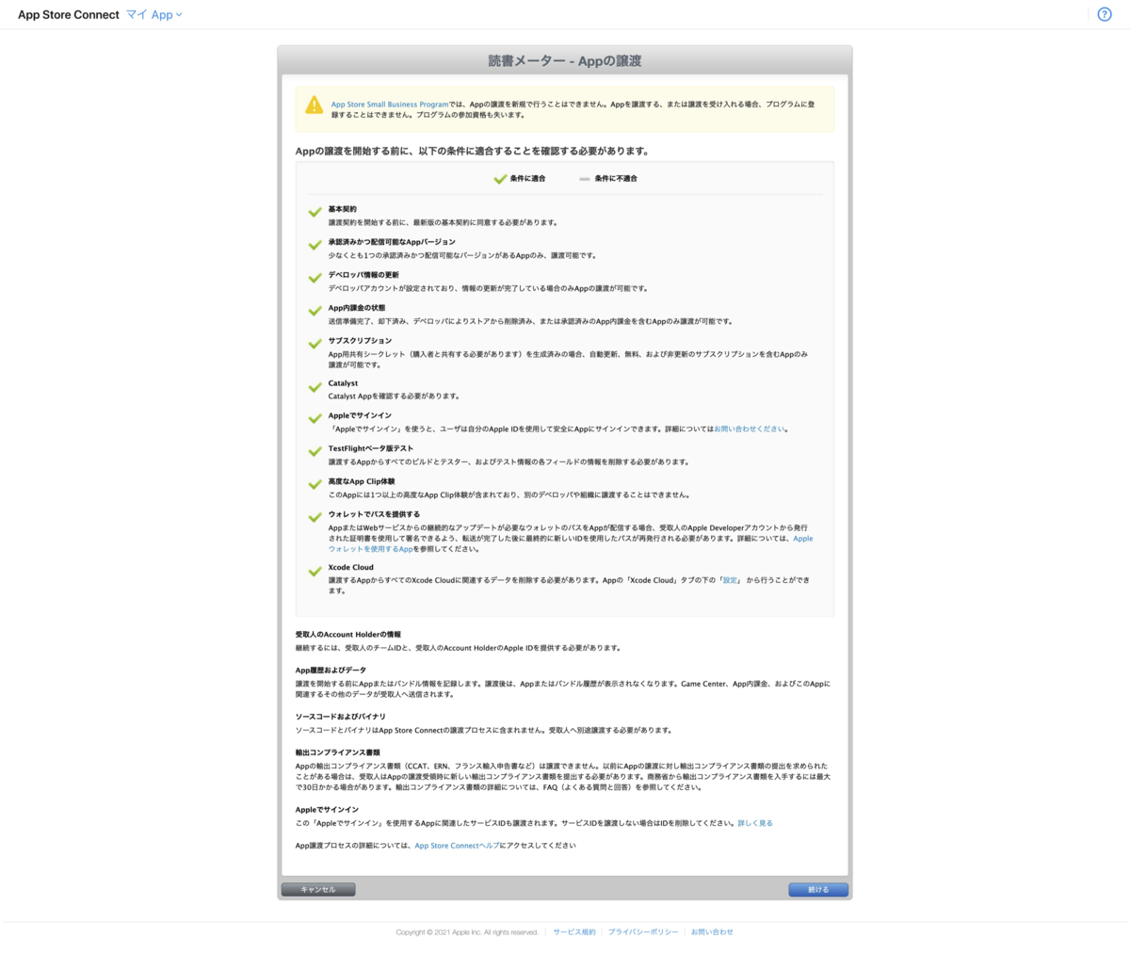Click the 輸出コンプライアンス書類 heading
Screen dimensions: 1130x970
coord(338,752)
